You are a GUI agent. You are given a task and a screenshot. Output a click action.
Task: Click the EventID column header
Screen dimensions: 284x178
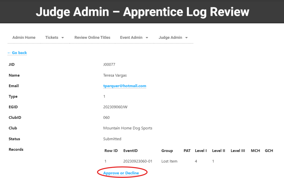coord(130,151)
